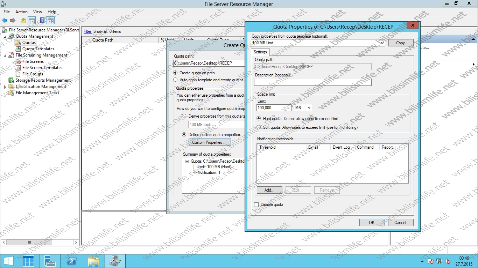This screenshot has height=268, width=478.
Task: Confirm Quota Properties with the OK button
Action: pyautogui.click(x=372, y=222)
